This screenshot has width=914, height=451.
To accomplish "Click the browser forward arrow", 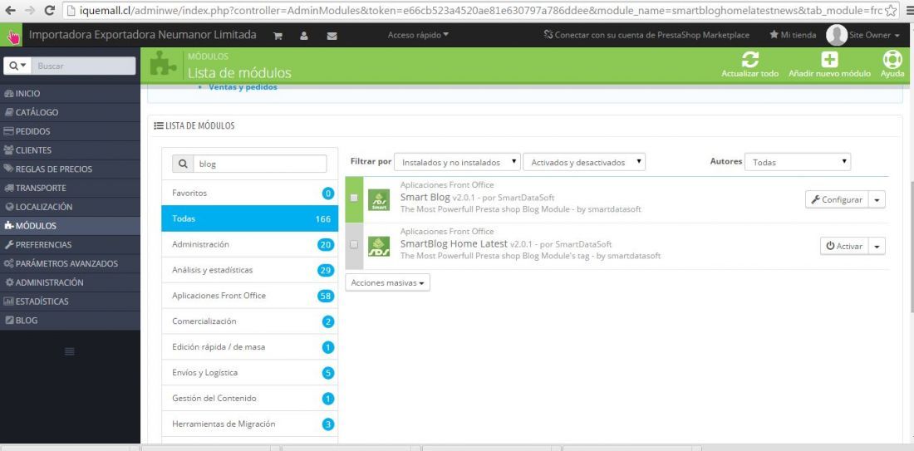I will pyautogui.click(x=30, y=10).
